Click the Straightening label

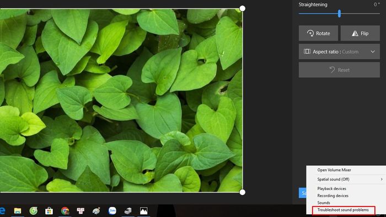click(x=313, y=4)
